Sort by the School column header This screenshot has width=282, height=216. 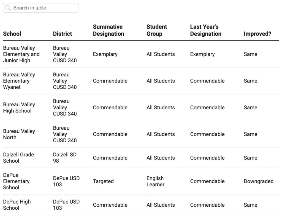(12, 34)
